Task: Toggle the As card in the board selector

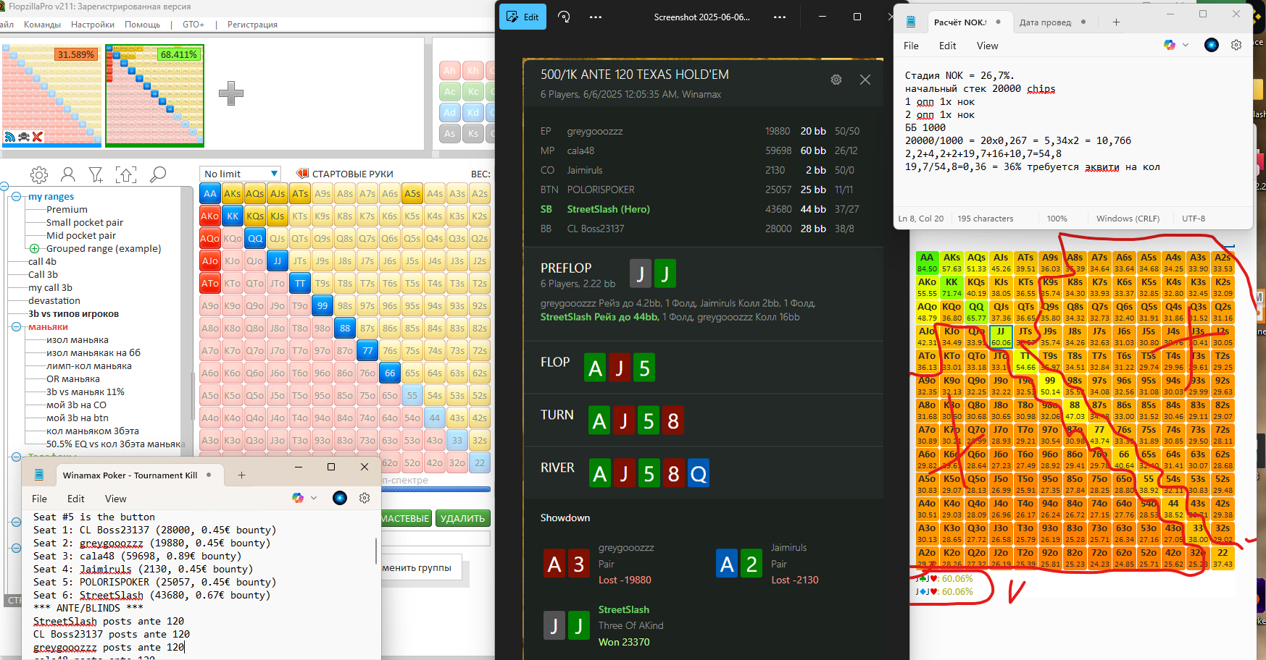Action: (x=450, y=133)
